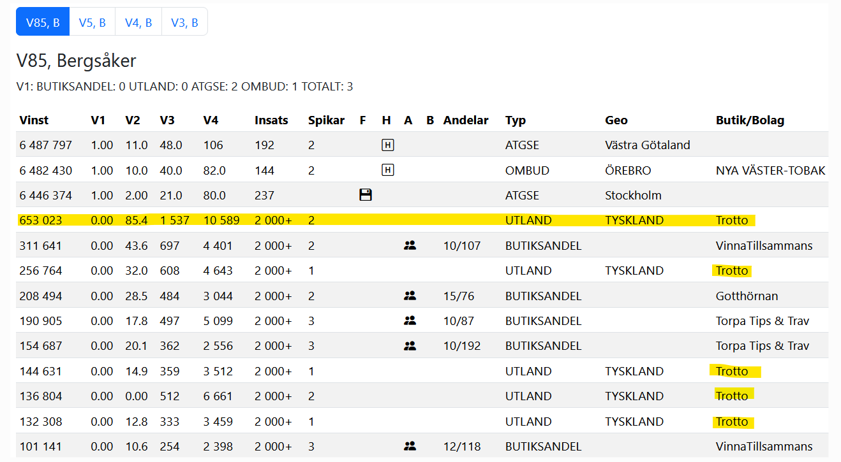841x462 pixels.
Task: Select the V3, B tab
Action: (184, 22)
